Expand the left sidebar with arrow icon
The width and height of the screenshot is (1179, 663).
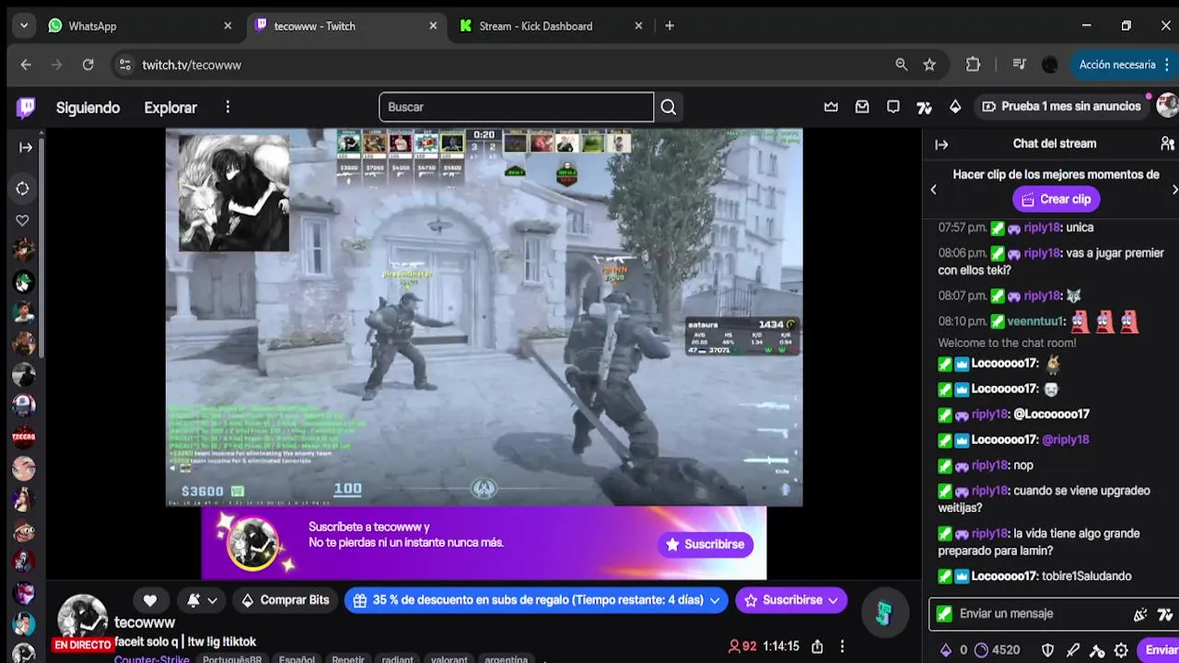point(26,147)
